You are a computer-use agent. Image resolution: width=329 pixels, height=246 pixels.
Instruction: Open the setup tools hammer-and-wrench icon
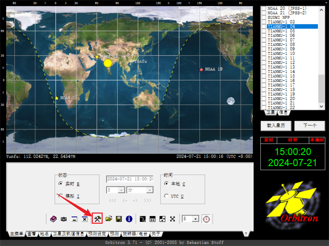tap(97, 219)
